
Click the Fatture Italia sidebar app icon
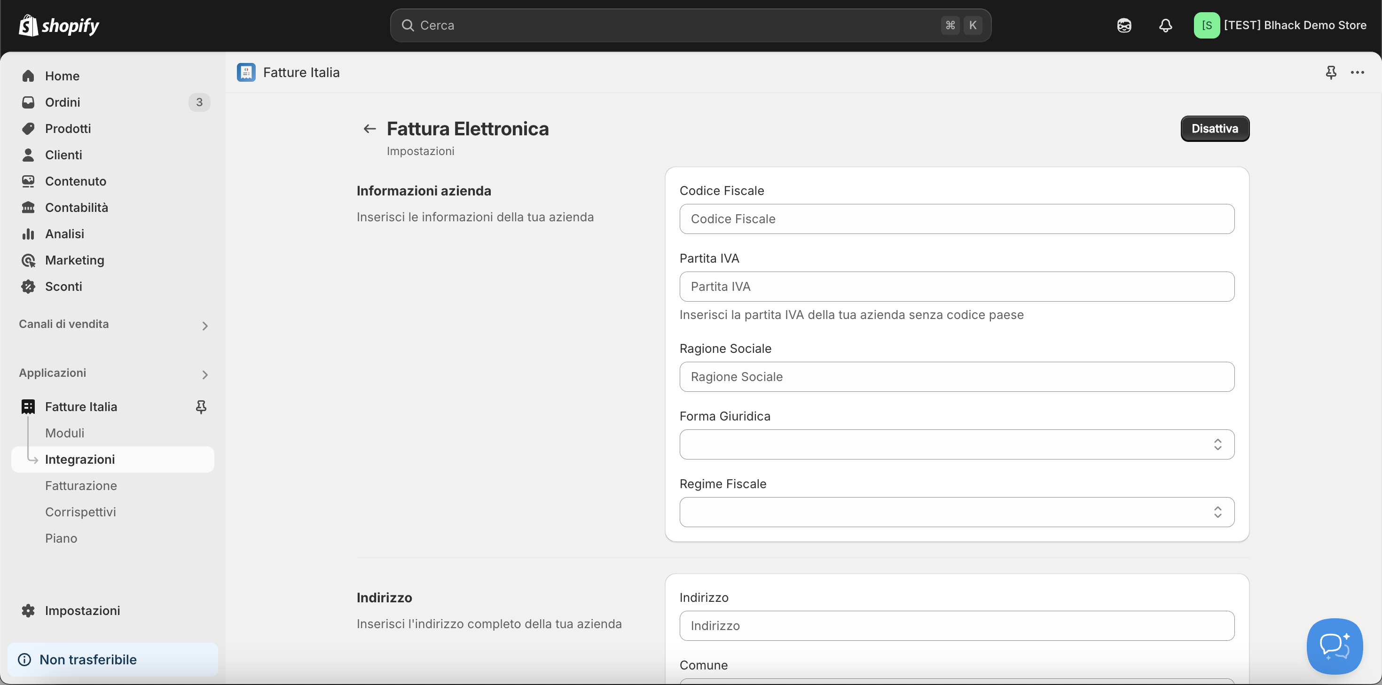28,406
